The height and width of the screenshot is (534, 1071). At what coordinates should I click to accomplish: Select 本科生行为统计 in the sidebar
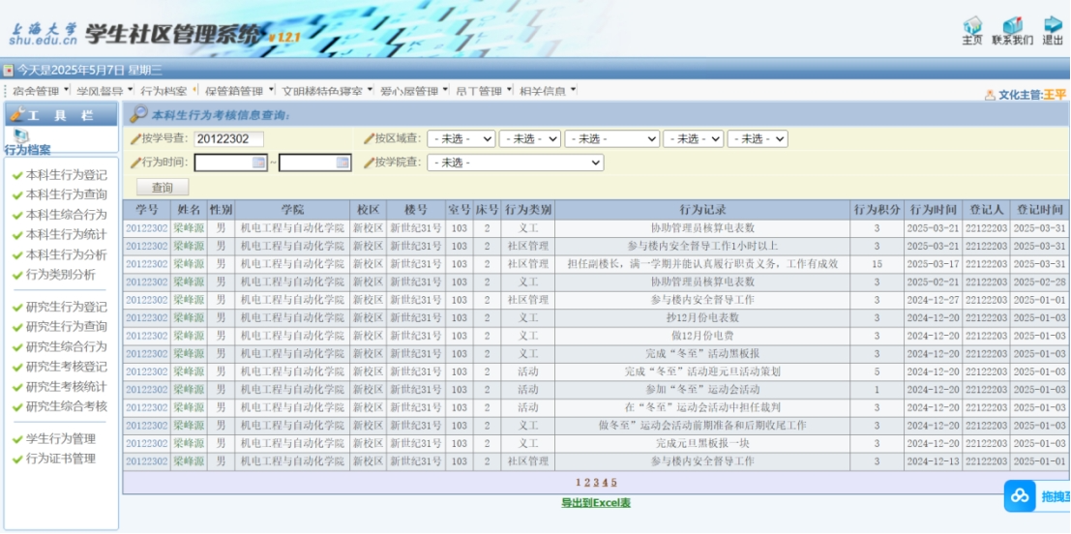66,234
